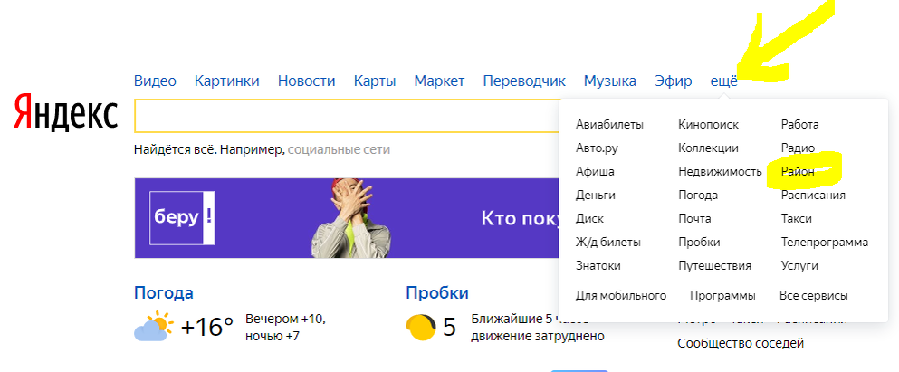This screenshot has height=372, width=899.
Task: Click the +16° temperature reading
Action: 207,327
